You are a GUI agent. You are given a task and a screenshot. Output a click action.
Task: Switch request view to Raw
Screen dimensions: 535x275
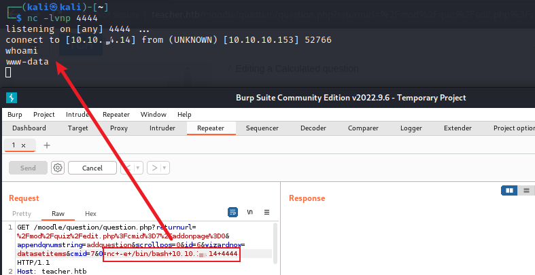click(x=58, y=214)
